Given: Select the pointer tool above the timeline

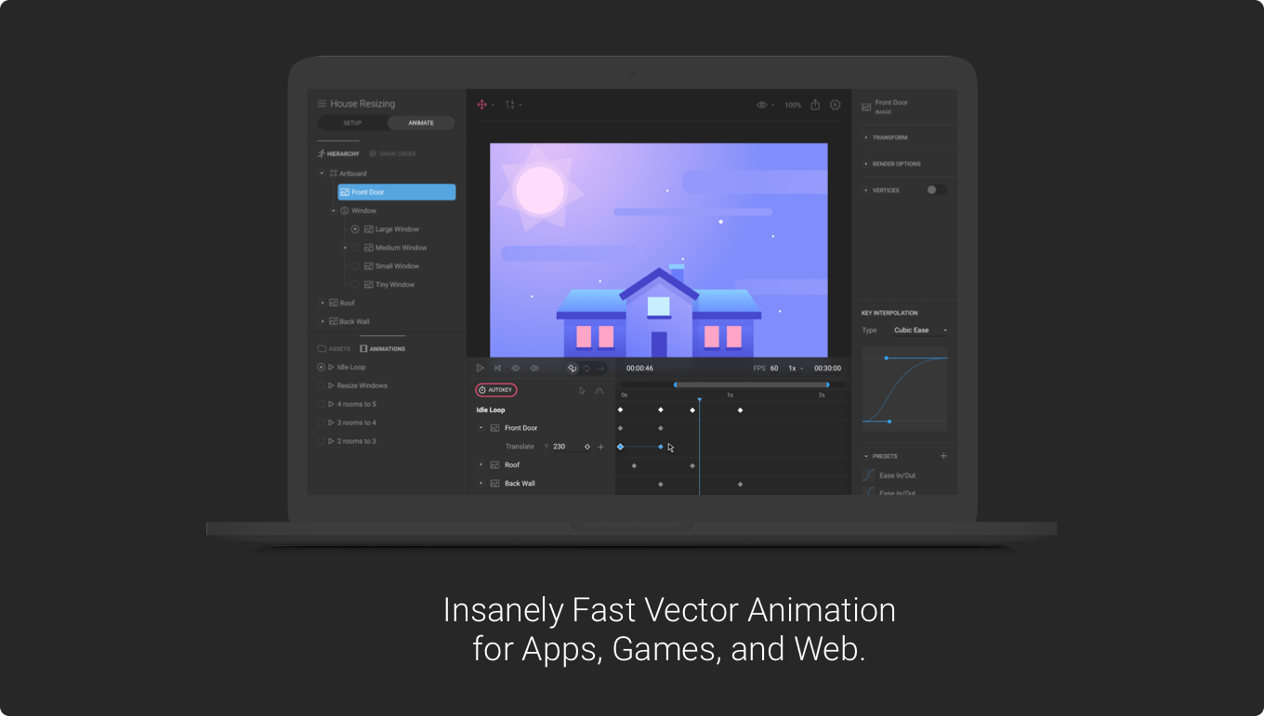Looking at the screenshot, I should coord(582,390).
